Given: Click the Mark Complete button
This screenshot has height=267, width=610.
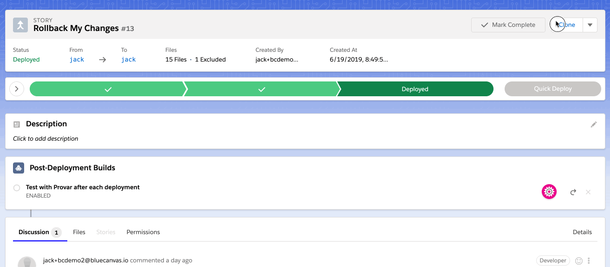Looking at the screenshot, I should (508, 25).
